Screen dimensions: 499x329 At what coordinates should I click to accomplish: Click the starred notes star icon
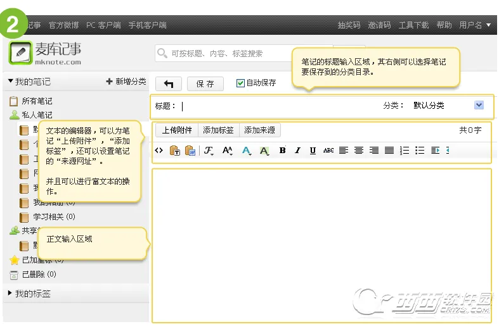[x=15, y=261]
